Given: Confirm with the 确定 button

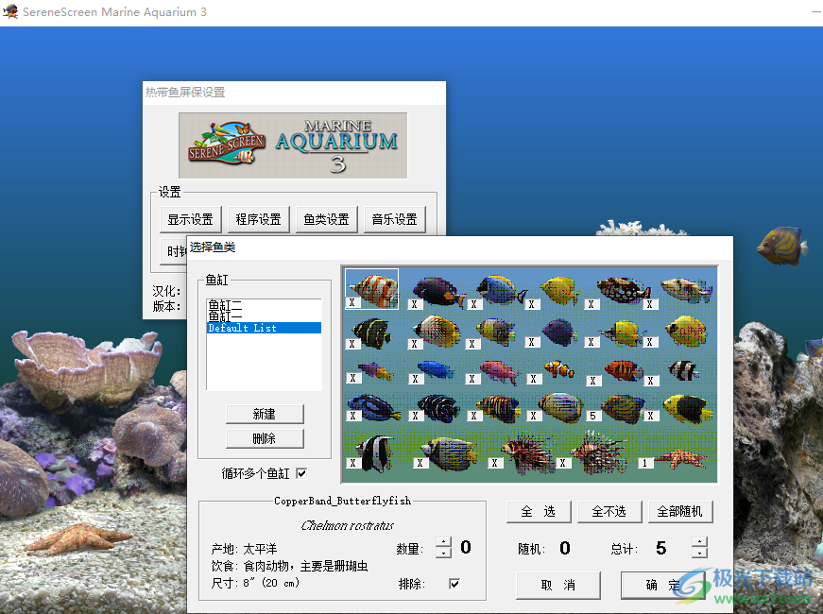Looking at the screenshot, I should pos(662,585).
